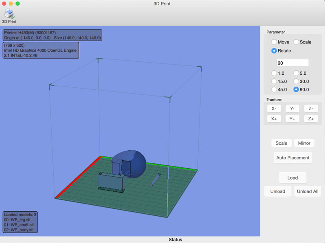Click the X+ transform button
Screen dimensions: 325x243
pyautogui.click(x=274, y=119)
